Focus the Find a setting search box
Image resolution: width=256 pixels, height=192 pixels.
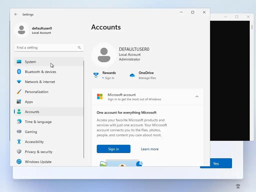49,47
